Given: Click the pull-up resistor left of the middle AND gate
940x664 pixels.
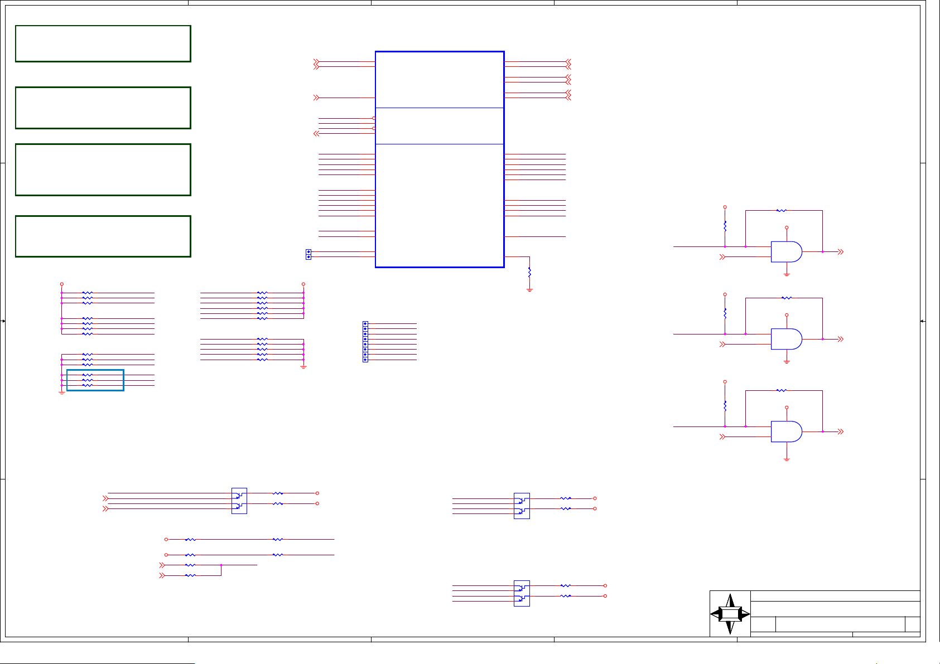Looking at the screenshot, I should (x=725, y=313).
